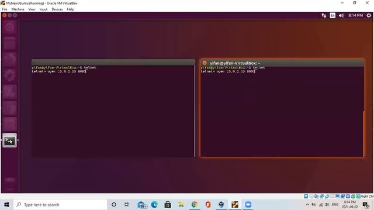The width and height of the screenshot is (374, 210).
Task: Open the Ubuntu Dash launcher icon
Action: tap(9, 27)
